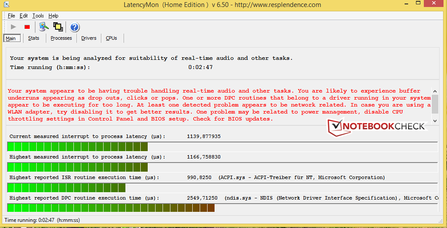Switch to the CPUs tab
Viewport: 447px width, 228px height.
pyautogui.click(x=111, y=38)
